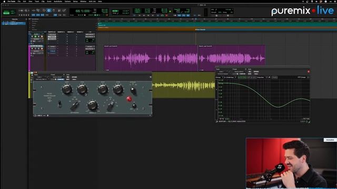Open the output path selector on Audio 1

[90, 37]
